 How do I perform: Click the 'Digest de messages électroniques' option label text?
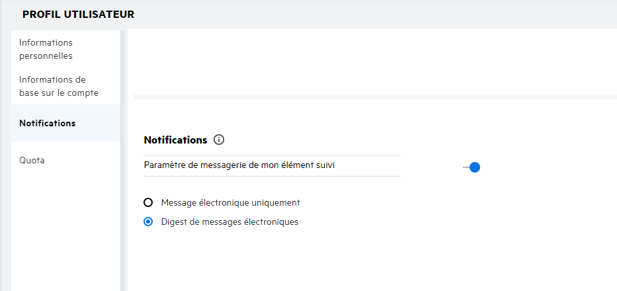[x=229, y=222]
